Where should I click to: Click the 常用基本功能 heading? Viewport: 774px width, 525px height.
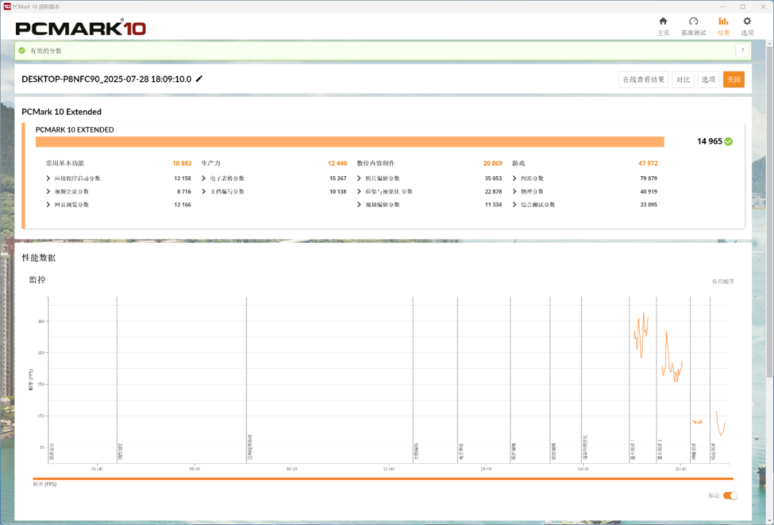click(x=65, y=163)
